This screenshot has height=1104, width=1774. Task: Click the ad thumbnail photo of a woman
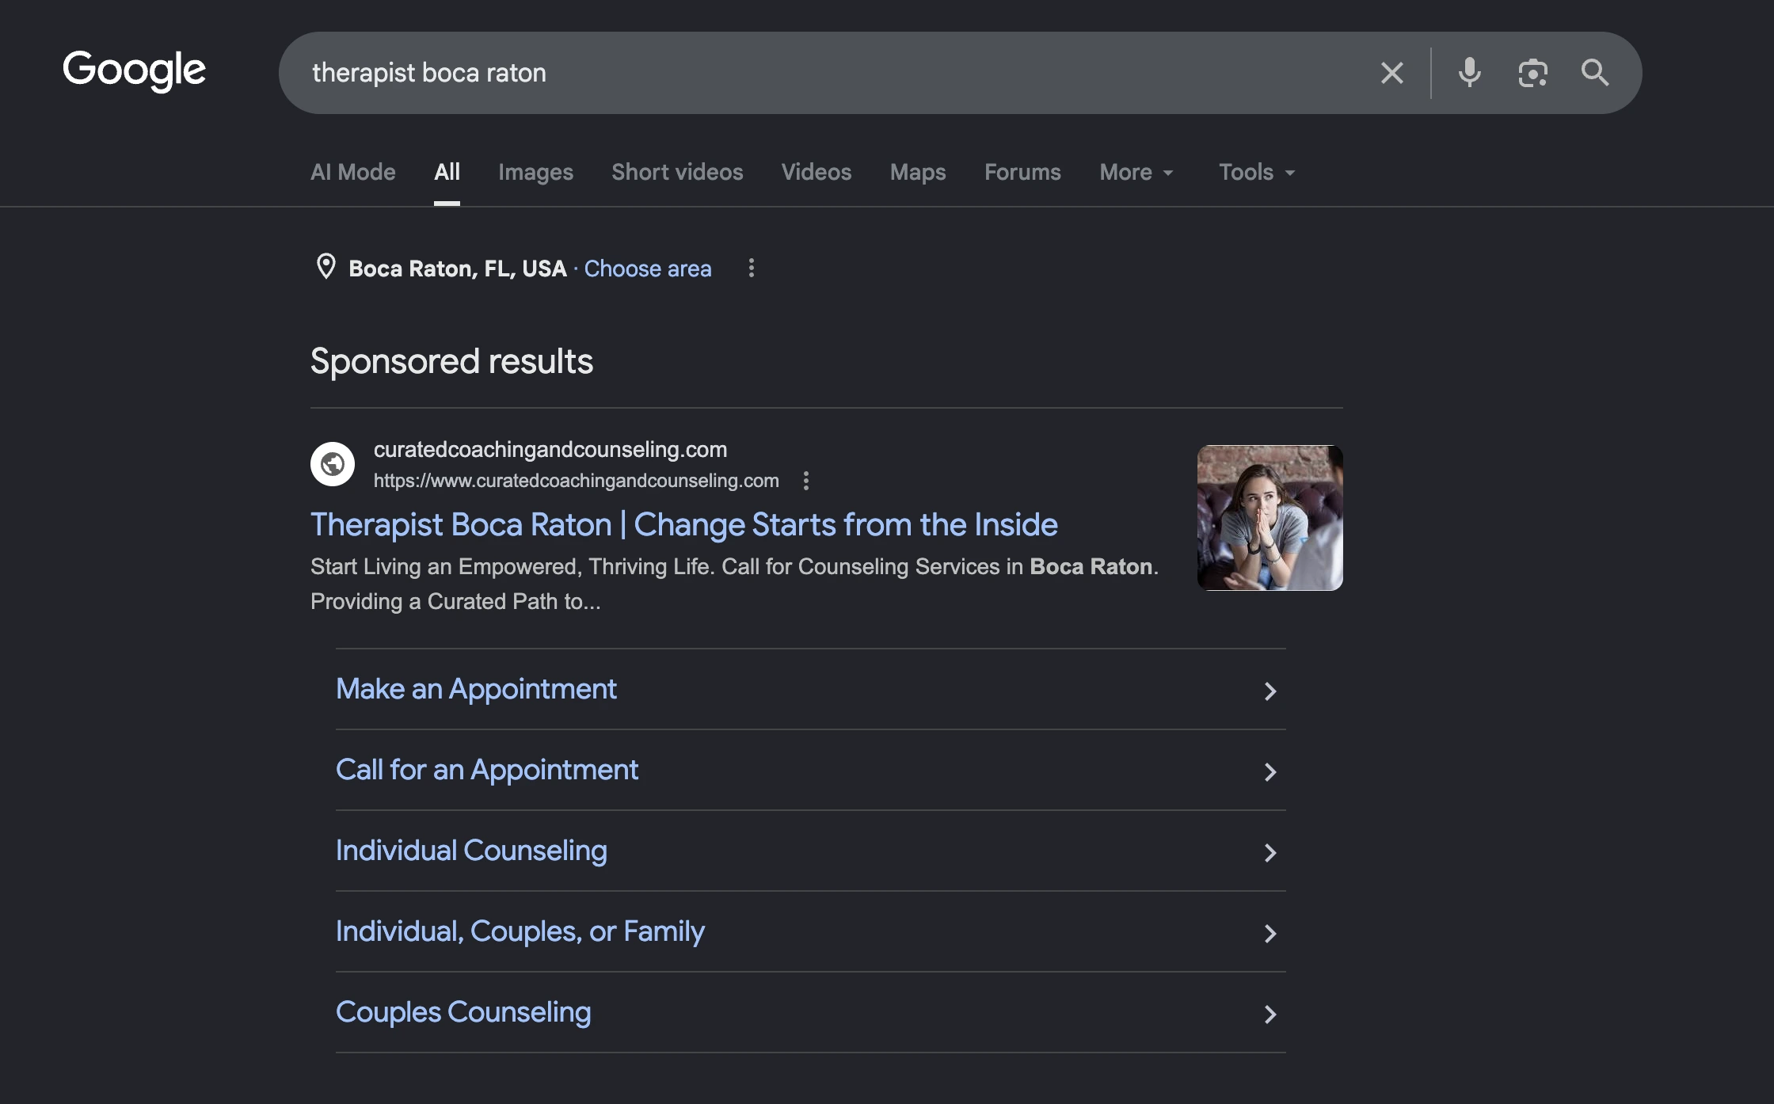1270,518
